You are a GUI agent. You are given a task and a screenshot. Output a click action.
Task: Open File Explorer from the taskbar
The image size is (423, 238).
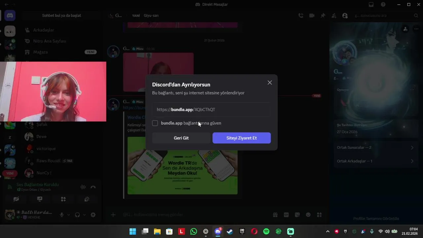tap(157, 231)
